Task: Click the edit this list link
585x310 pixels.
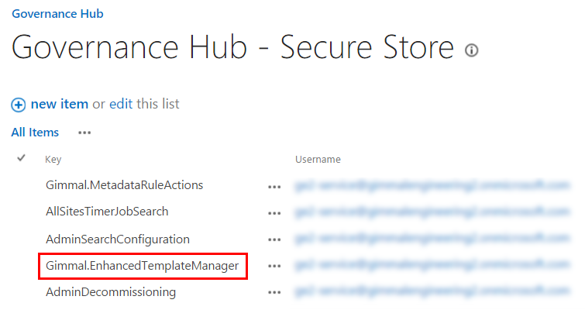Action: coord(145,104)
